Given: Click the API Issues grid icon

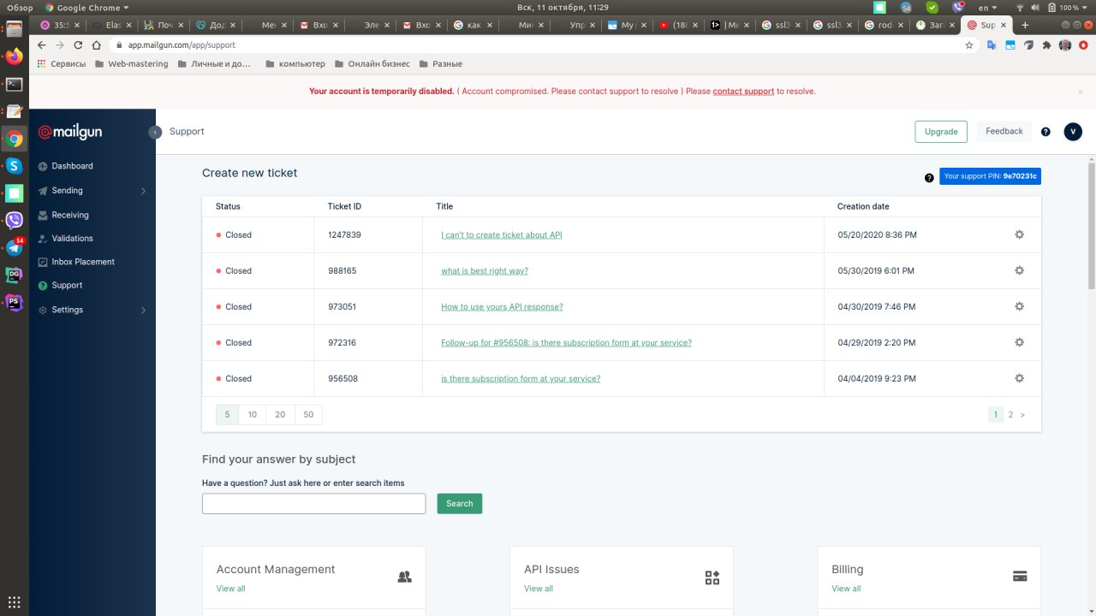Looking at the screenshot, I should pos(712,577).
